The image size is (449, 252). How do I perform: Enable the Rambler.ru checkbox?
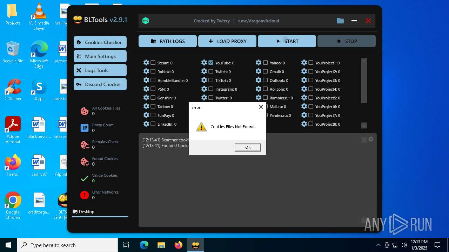point(265,98)
